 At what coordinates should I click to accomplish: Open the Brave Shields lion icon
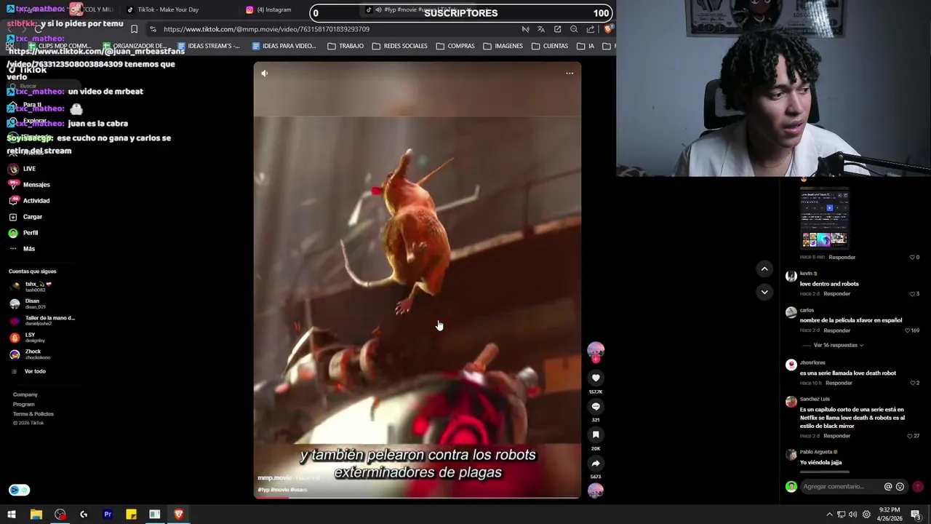(x=608, y=29)
